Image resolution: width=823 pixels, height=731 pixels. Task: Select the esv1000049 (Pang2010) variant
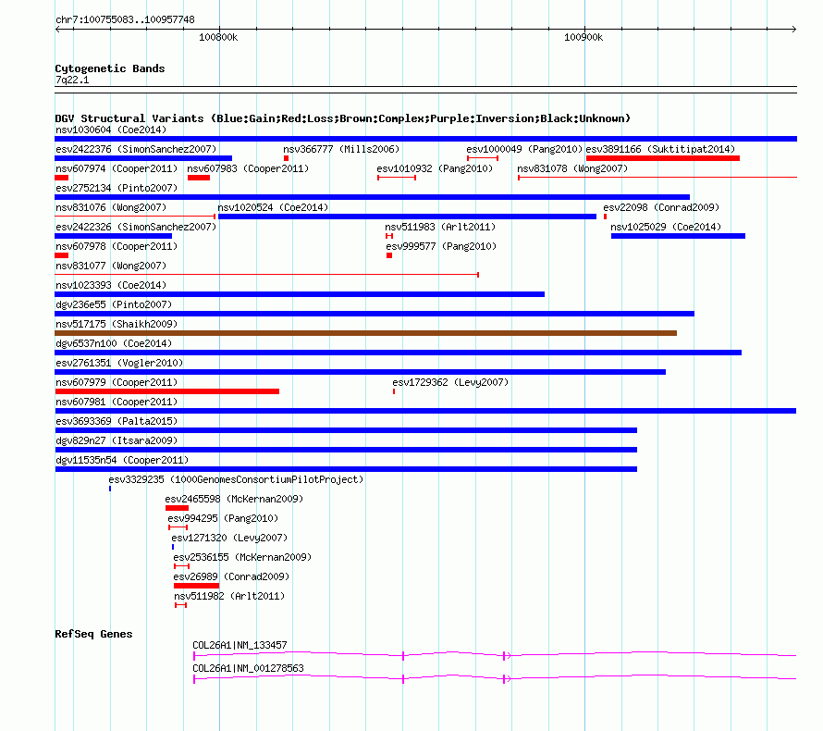(x=524, y=149)
